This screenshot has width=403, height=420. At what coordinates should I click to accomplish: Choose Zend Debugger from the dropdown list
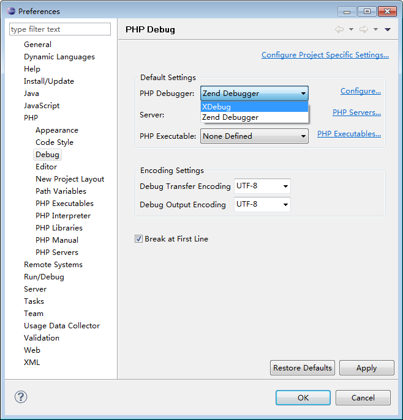[x=254, y=117]
